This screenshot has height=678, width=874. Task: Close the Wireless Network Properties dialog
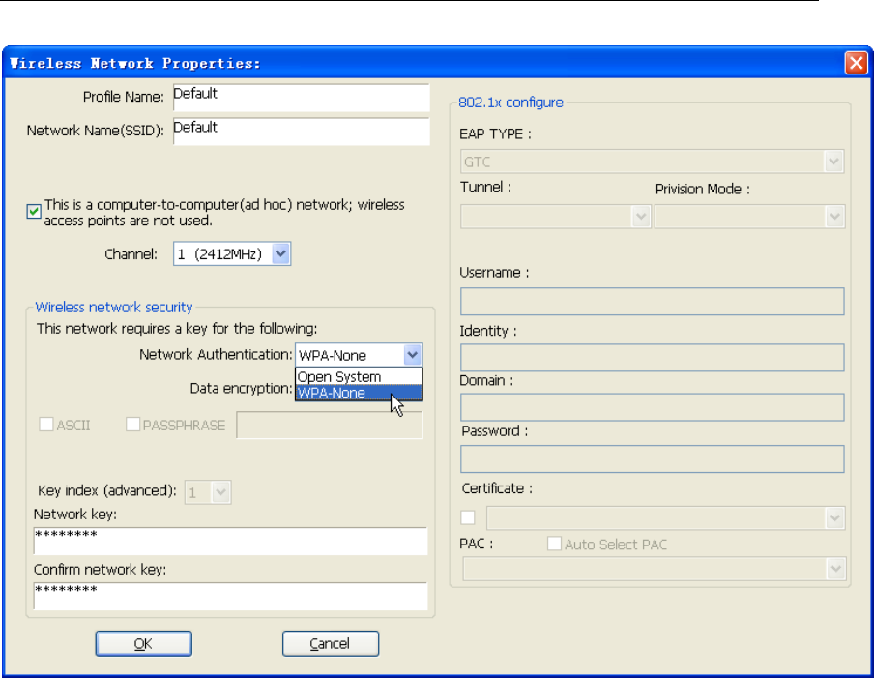[x=856, y=63]
